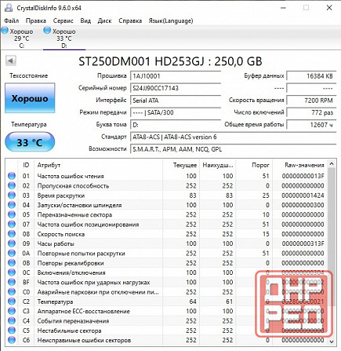Image resolution: width=341 pixels, height=351 pixels.
Task: Click the buffer size value 16384 KB
Action: [x=311, y=76]
